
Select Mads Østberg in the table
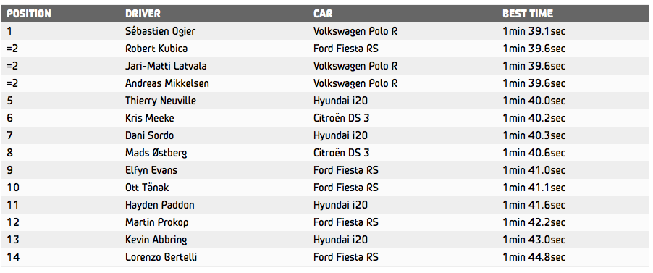tap(156, 153)
